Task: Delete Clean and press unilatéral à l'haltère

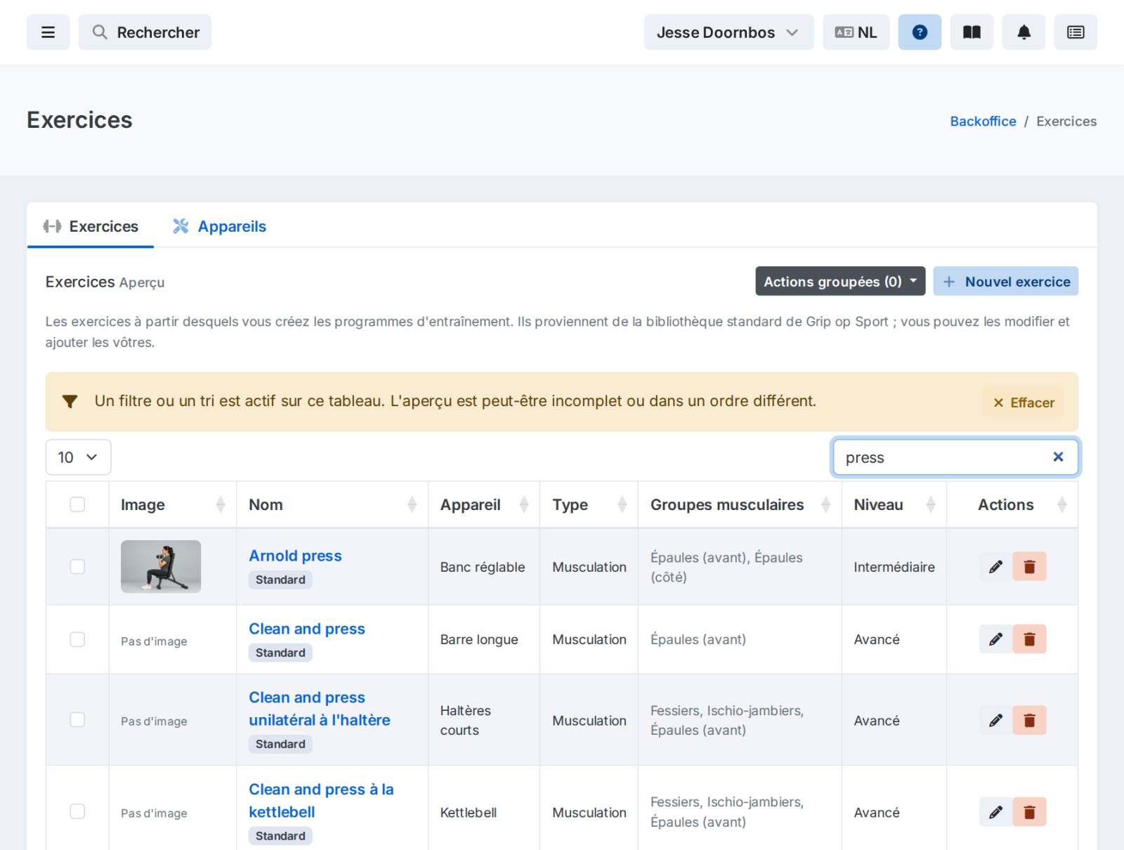Action: pos(1029,720)
